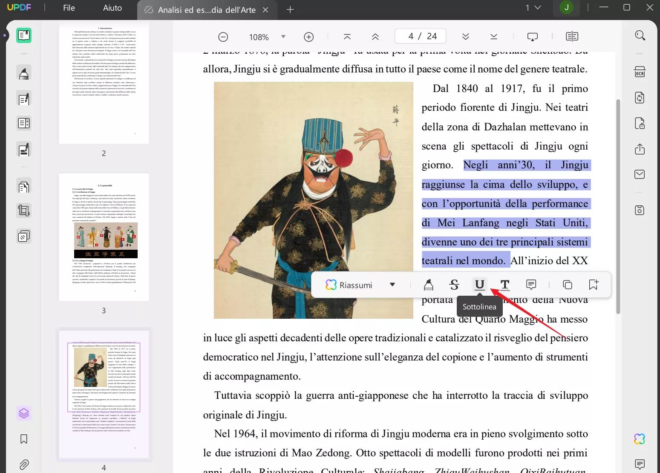Open the Organize Pages tool in sidebar

tap(24, 124)
